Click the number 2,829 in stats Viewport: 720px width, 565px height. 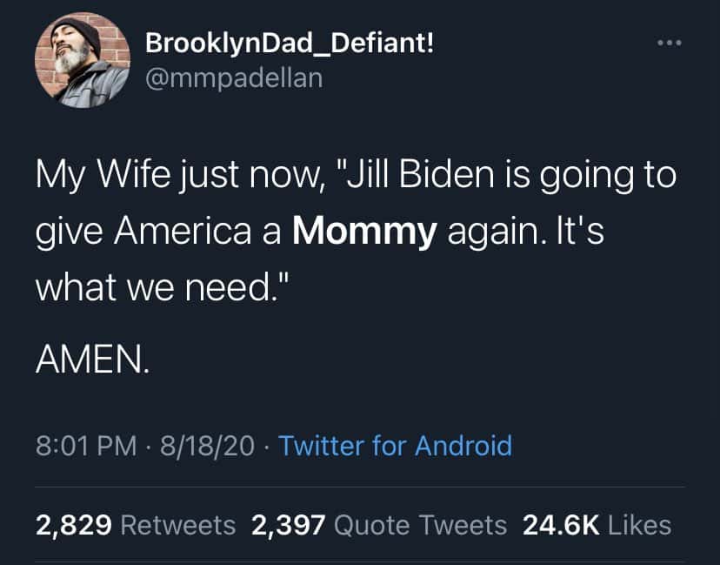74,525
